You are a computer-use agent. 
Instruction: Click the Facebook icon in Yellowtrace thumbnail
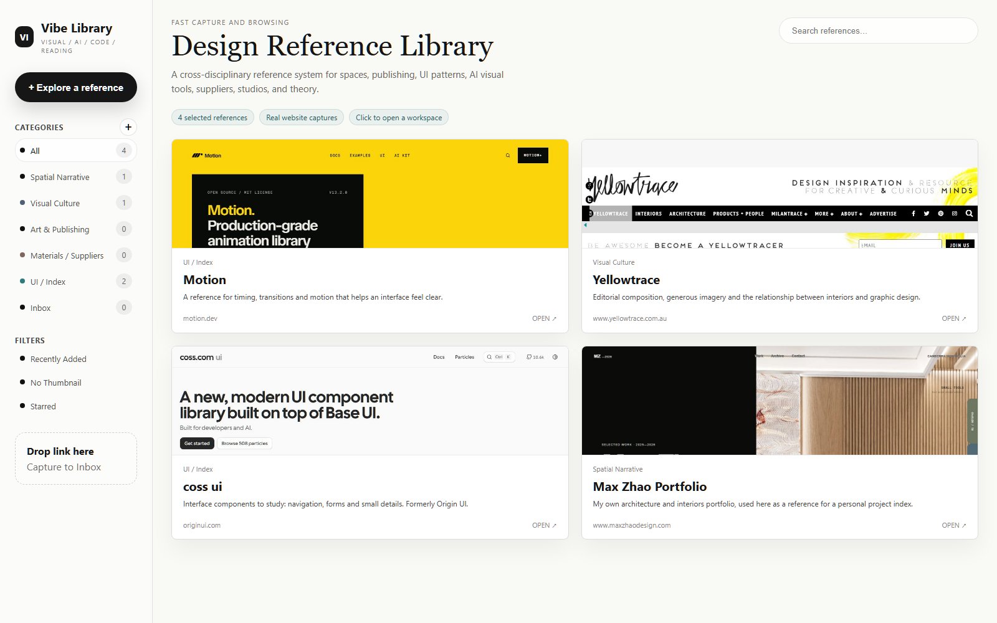914,213
